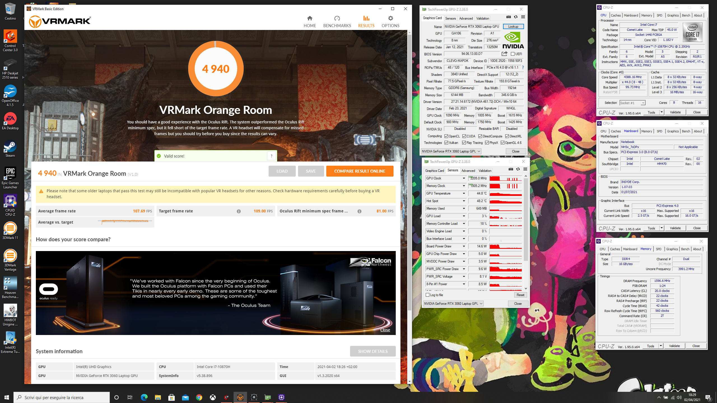The height and width of the screenshot is (403, 717).
Task: Open EA Desktop shortcut
Action: [10, 121]
